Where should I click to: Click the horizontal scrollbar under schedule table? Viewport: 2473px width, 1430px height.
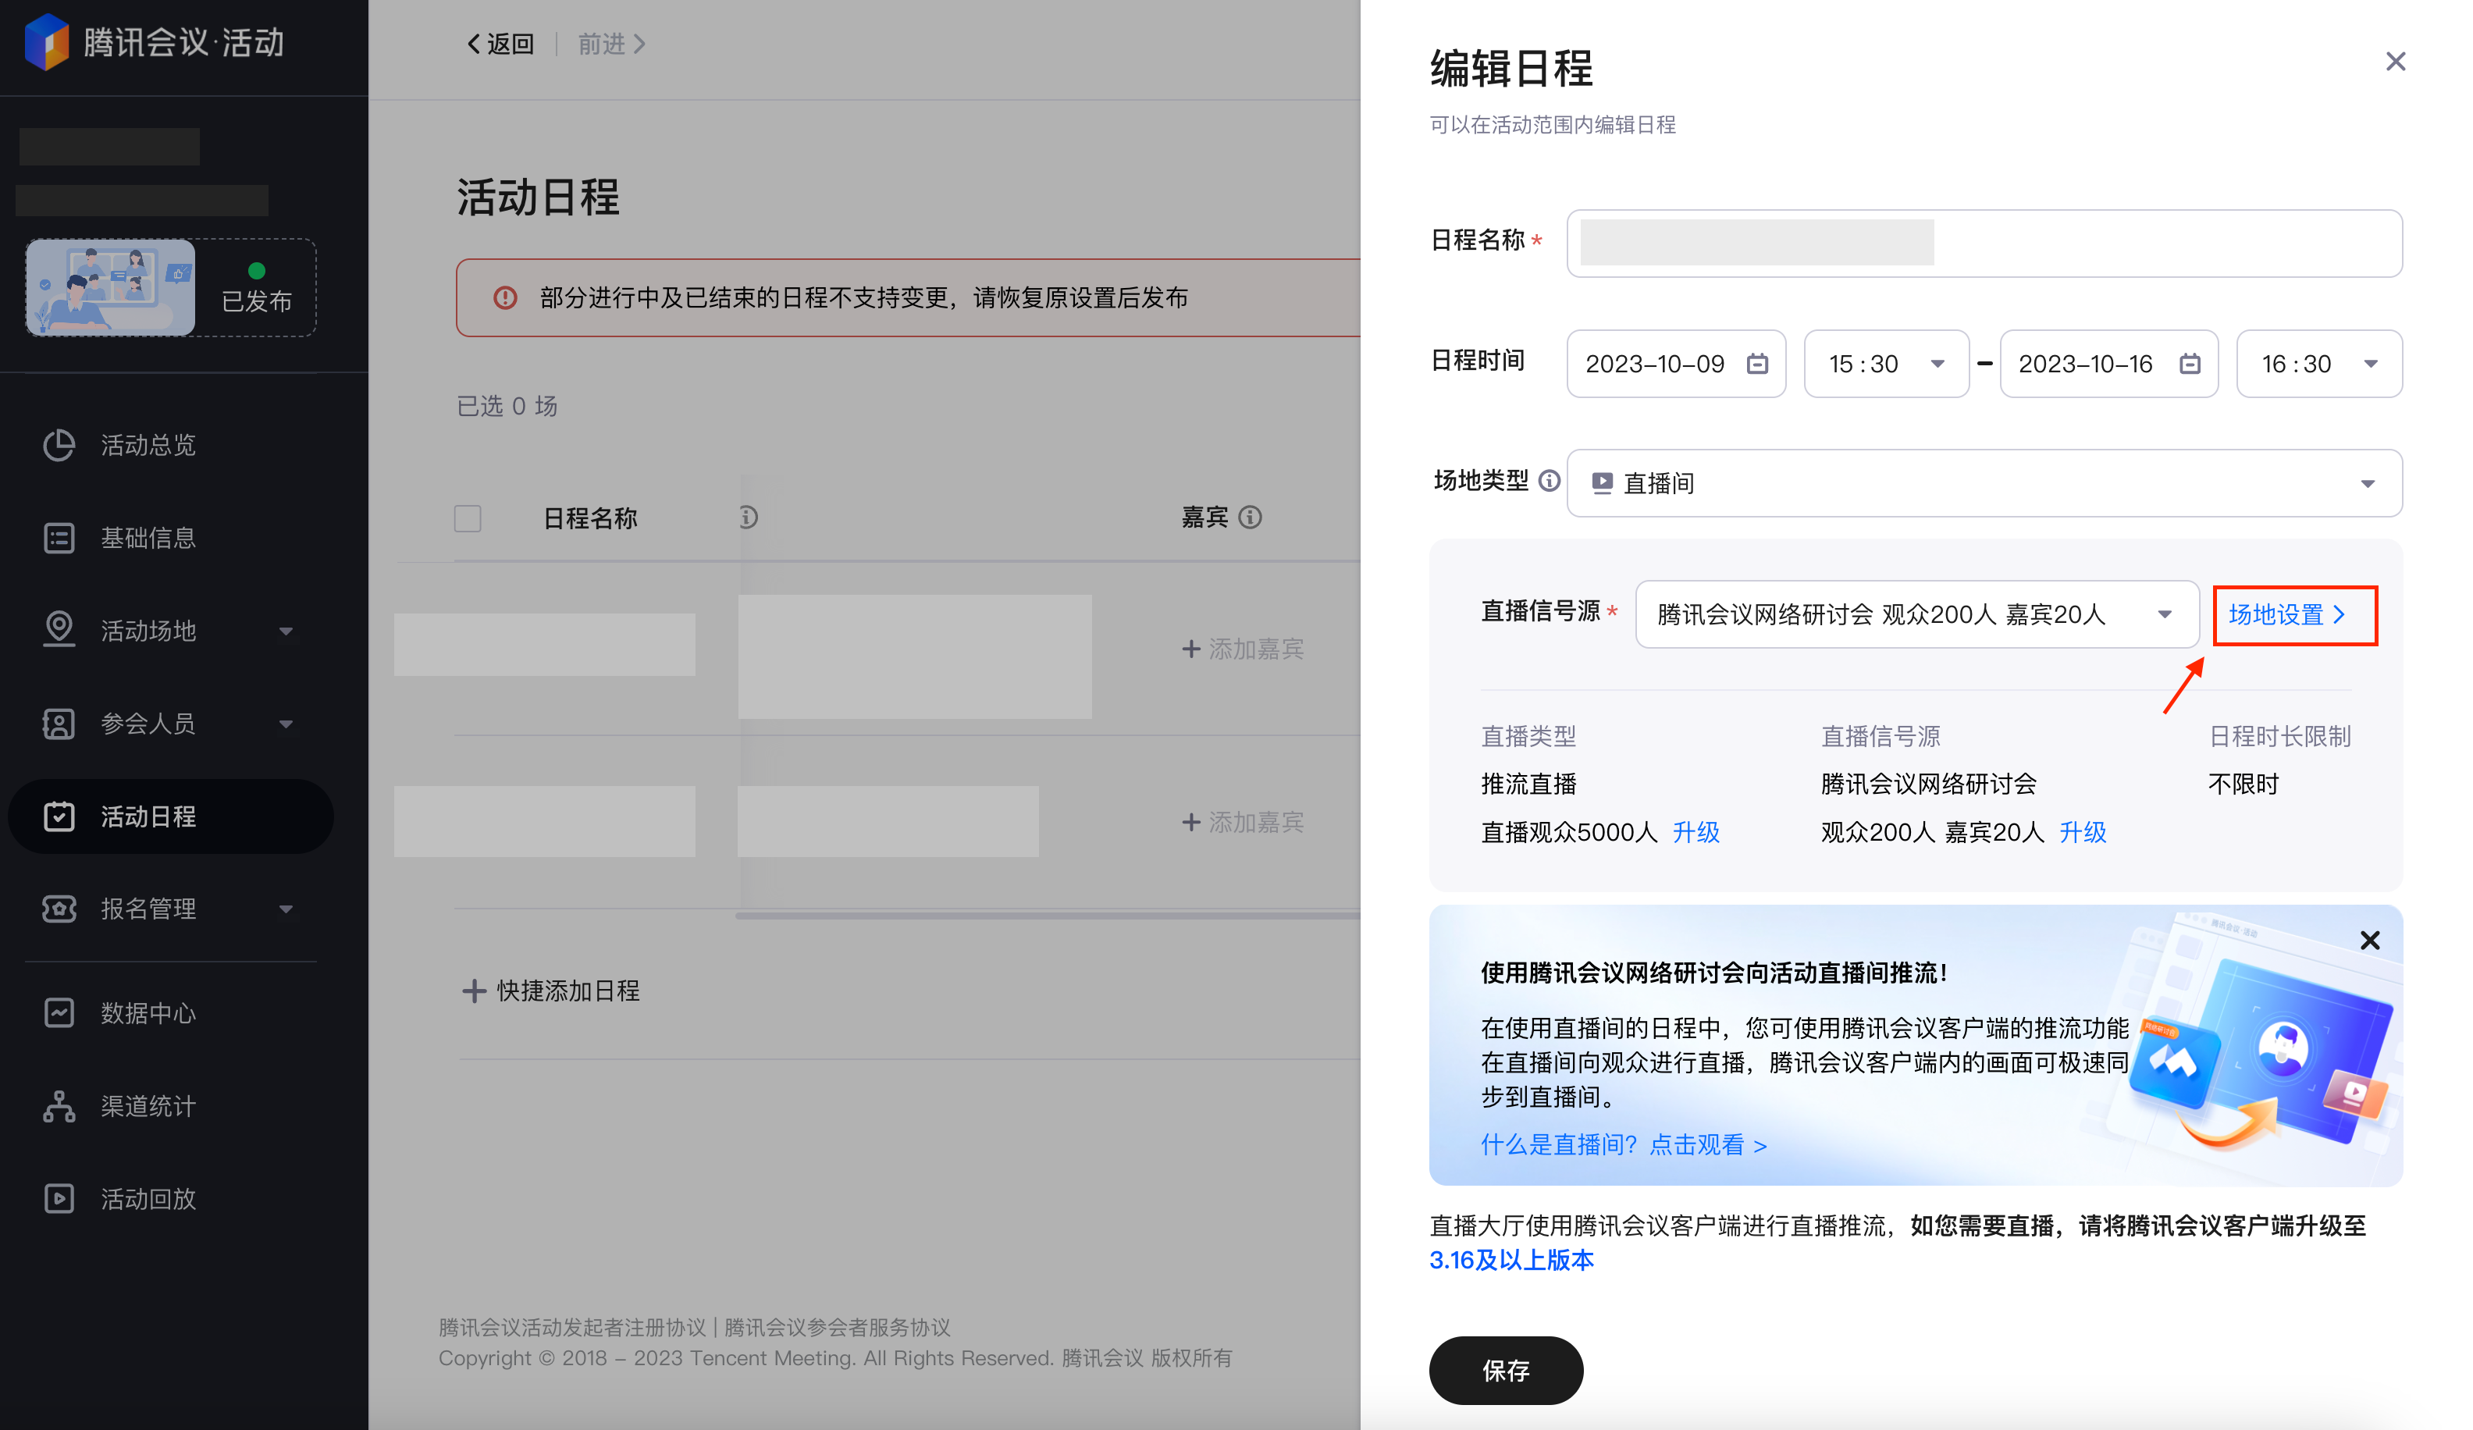[x=1047, y=916]
